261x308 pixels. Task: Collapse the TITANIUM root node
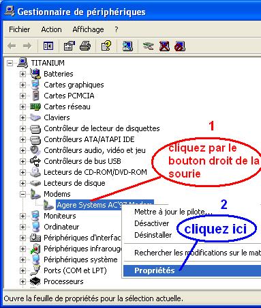click(x=10, y=63)
